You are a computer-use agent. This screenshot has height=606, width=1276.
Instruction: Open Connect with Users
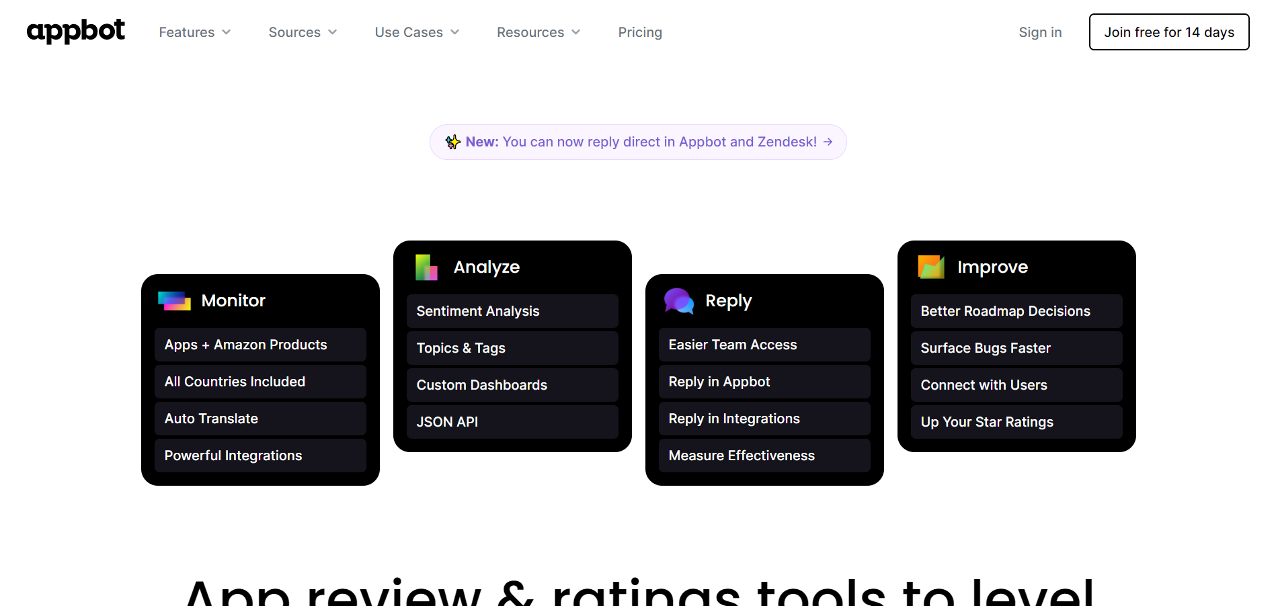pos(1016,385)
